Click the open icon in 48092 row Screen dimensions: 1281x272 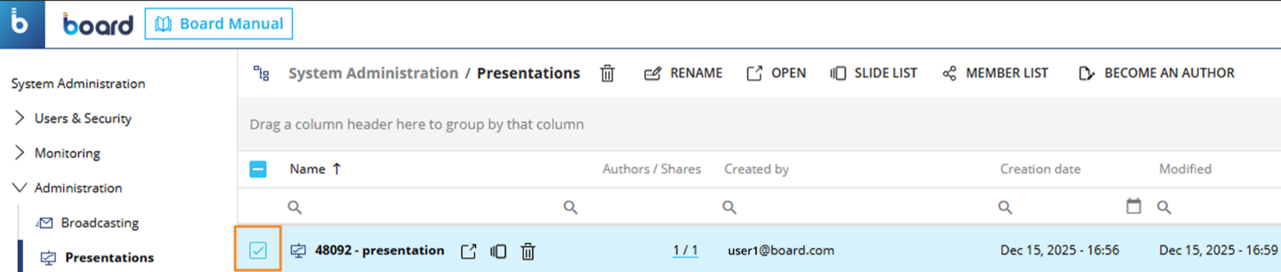coord(468,251)
